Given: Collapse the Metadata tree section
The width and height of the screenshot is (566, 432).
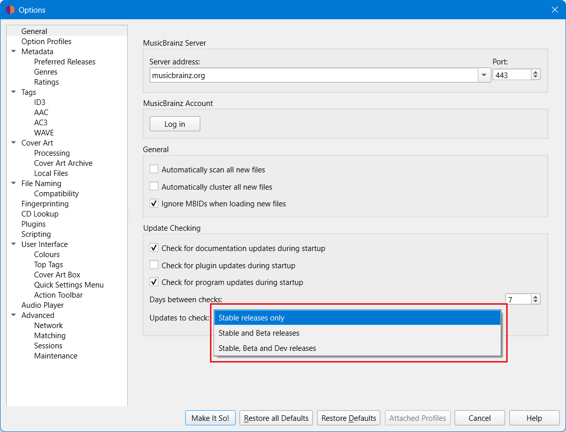Looking at the screenshot, I should point(13,52).
